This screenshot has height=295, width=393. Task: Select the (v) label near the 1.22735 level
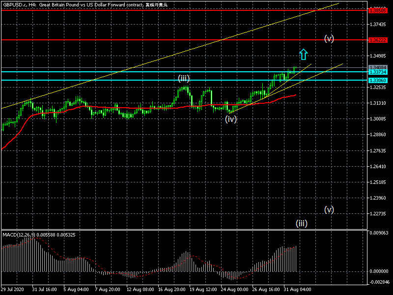coord(329,209)
